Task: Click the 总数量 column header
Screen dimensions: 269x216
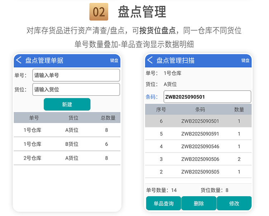Action: (x=108, y=118)
